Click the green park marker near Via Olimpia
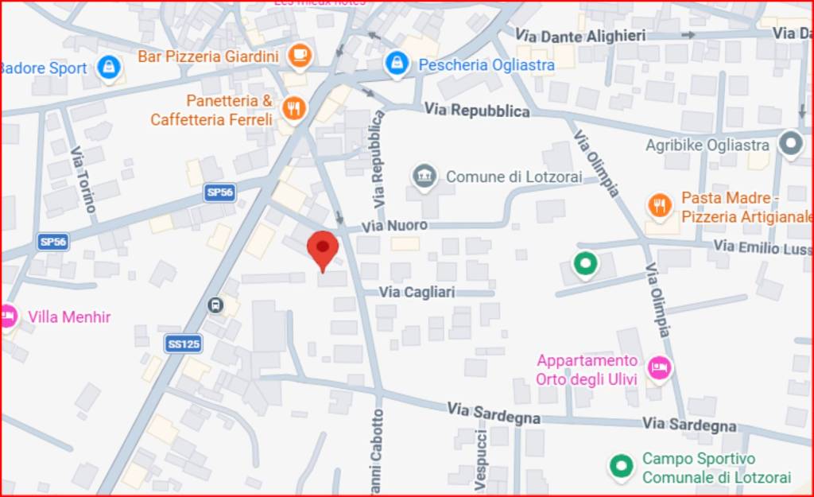 (585, 264)
